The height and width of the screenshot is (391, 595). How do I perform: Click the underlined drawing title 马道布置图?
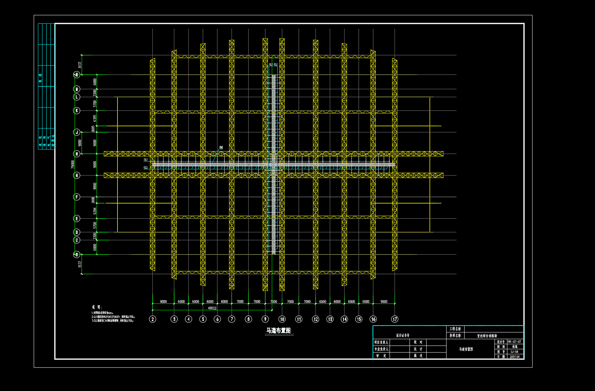coord(278,330)
